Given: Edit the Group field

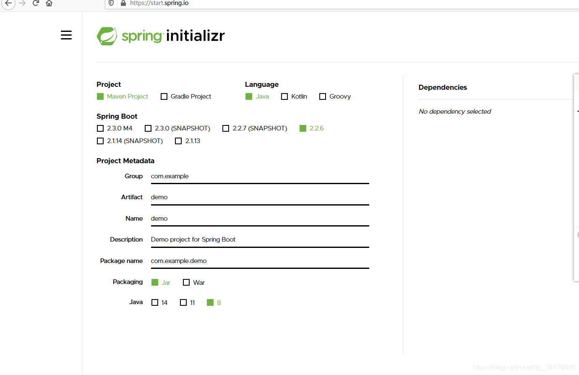Looking at the screenshot, I should tap(260, 177).
